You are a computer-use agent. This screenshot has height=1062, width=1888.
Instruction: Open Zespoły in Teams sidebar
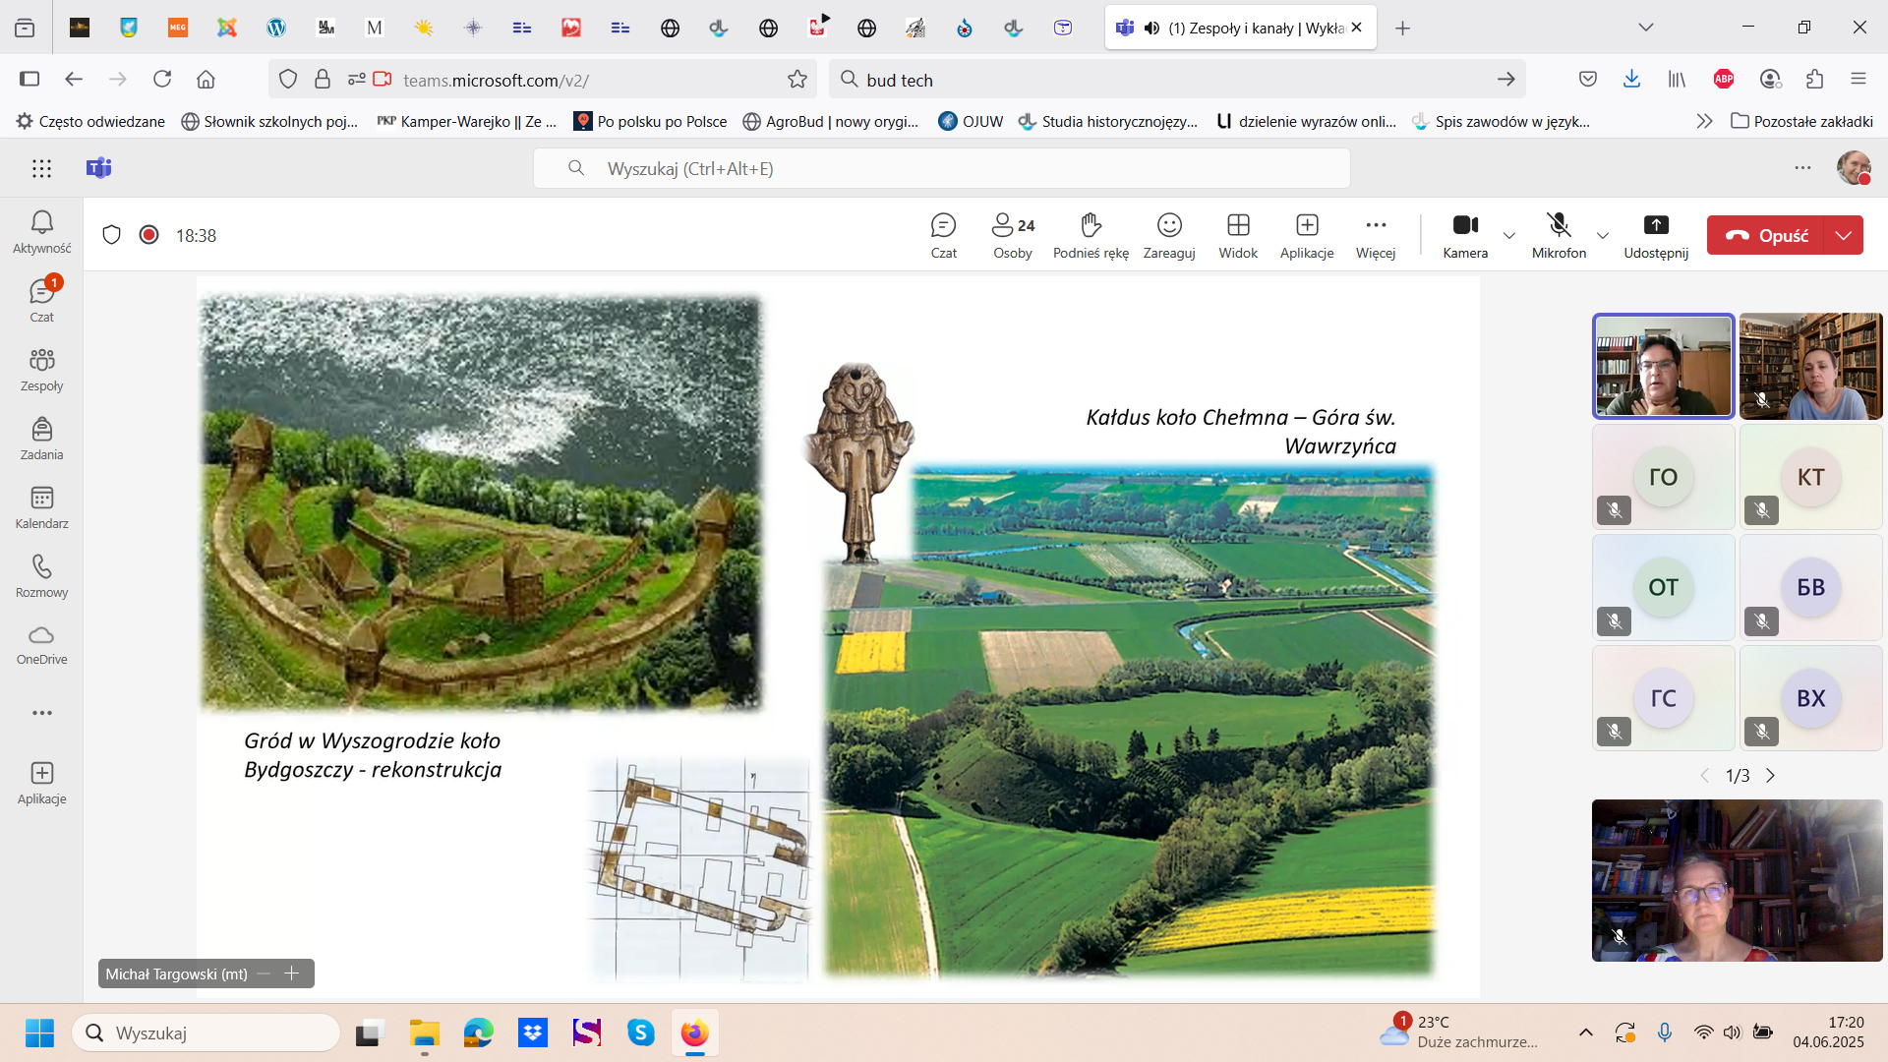[x=41, y=370]
